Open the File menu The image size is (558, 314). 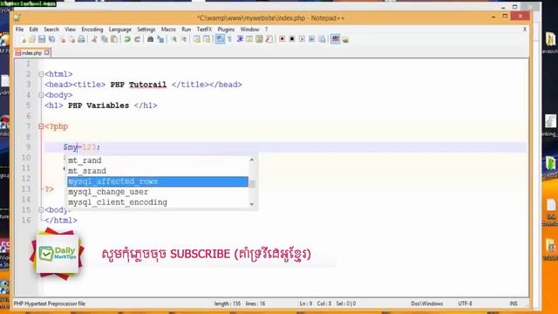19,29
